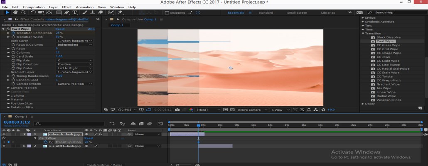Select the Rectangle shape tool
The height and width of the screenshot is (166, 428).
pos(59,12)
